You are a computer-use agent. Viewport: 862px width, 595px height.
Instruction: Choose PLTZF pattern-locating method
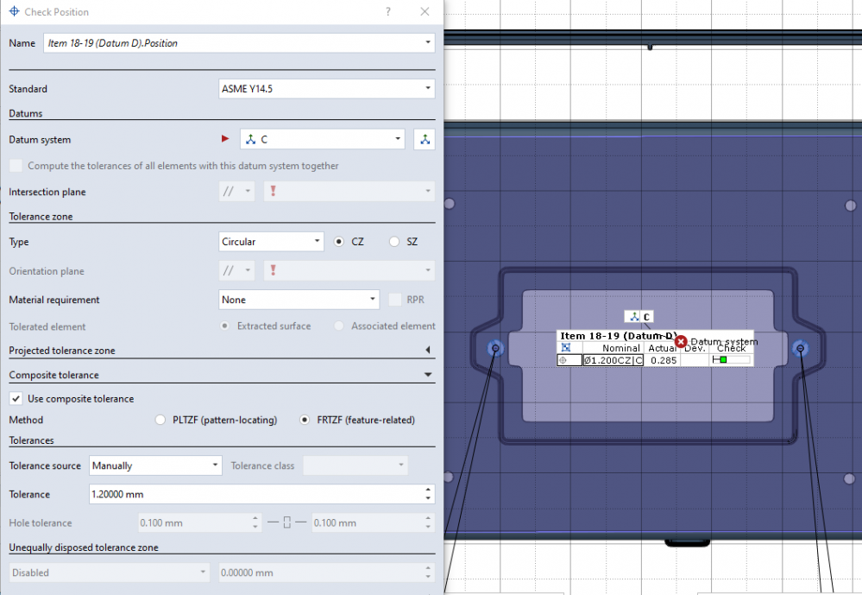[x=160, y=420]
